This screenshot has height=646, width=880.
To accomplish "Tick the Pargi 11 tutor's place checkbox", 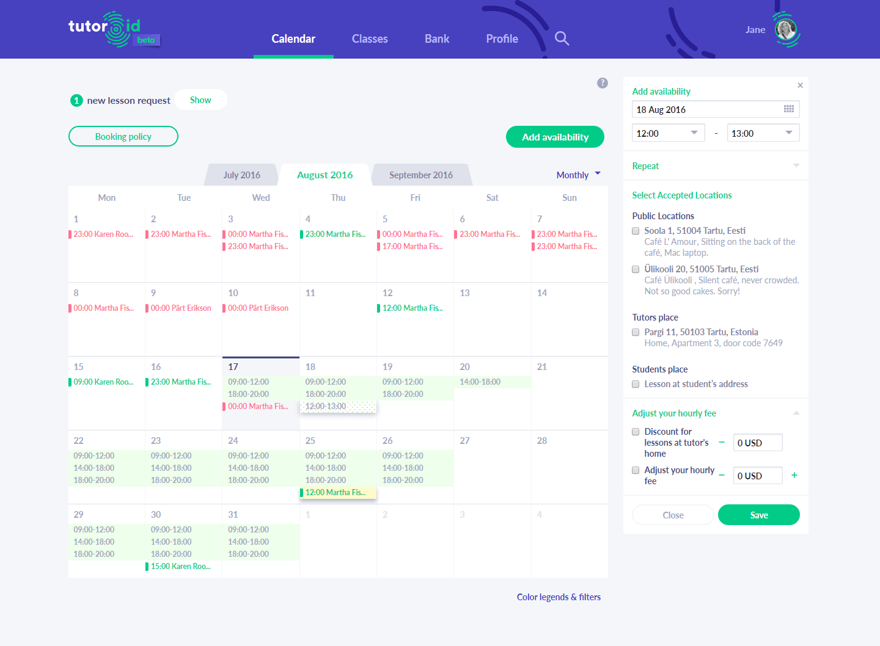I will tap(636, 332).
